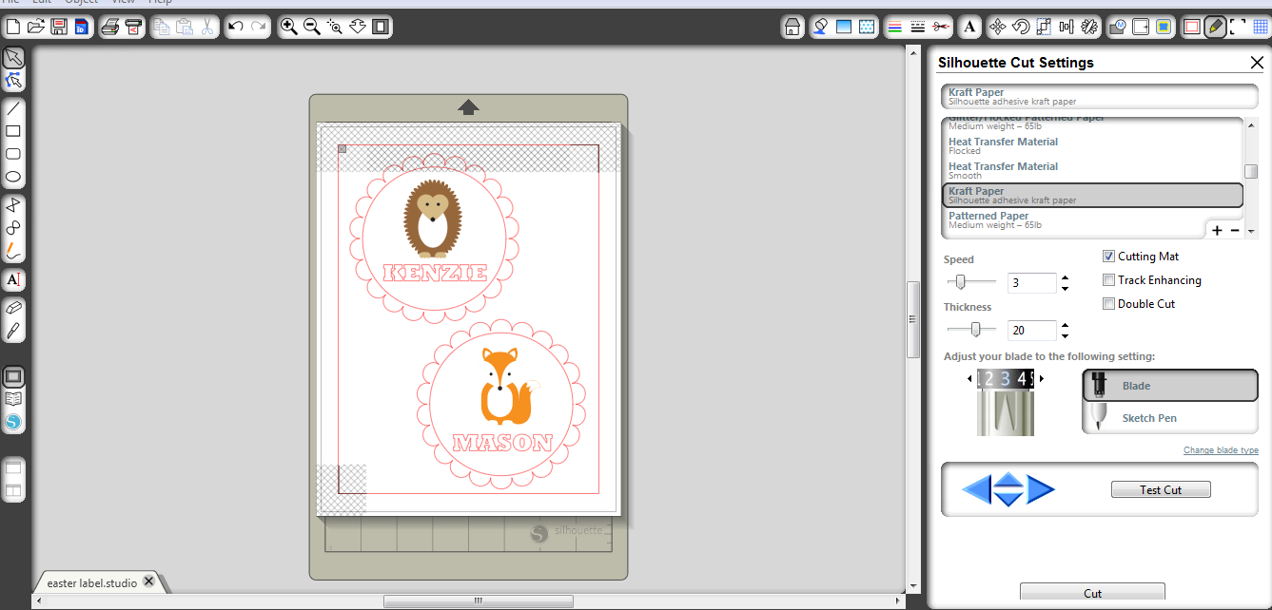The width and height of the screenshot is (1272, 610).
Task: Open the Scale window icon
Action: (x=1044, y=27)
